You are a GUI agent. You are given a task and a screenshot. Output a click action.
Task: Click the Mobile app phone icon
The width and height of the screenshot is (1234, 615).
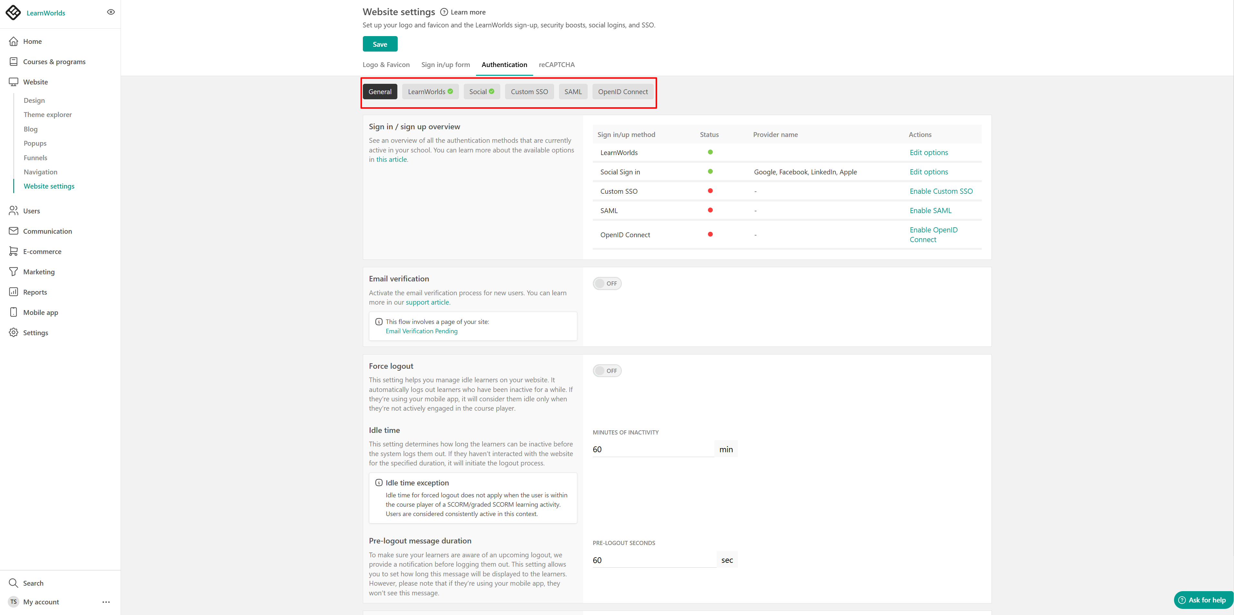14,312
